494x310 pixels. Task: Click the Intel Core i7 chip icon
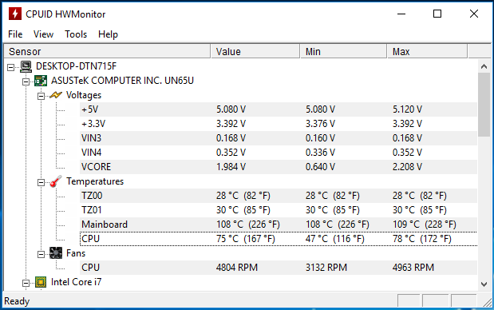pos(41,282)
